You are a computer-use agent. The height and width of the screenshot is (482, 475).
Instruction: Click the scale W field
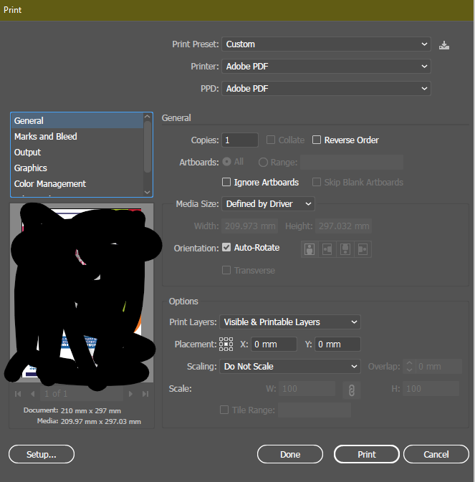(x=307, y=389)
